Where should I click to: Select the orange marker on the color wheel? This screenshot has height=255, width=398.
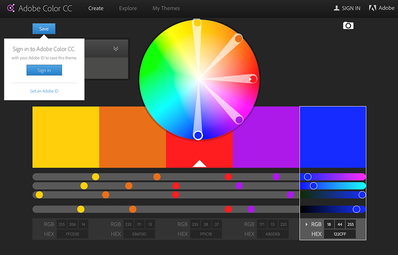(x=238, y=39)
